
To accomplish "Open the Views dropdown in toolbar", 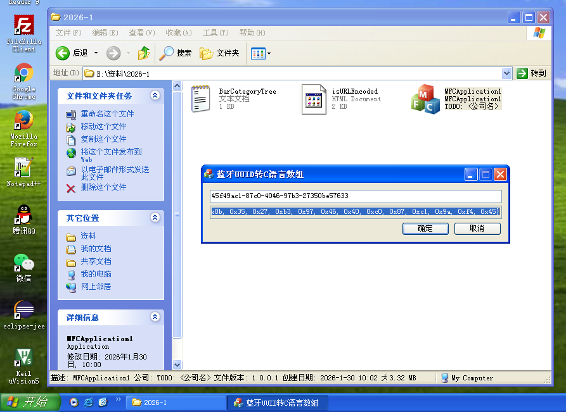I will tap(260, 53).
